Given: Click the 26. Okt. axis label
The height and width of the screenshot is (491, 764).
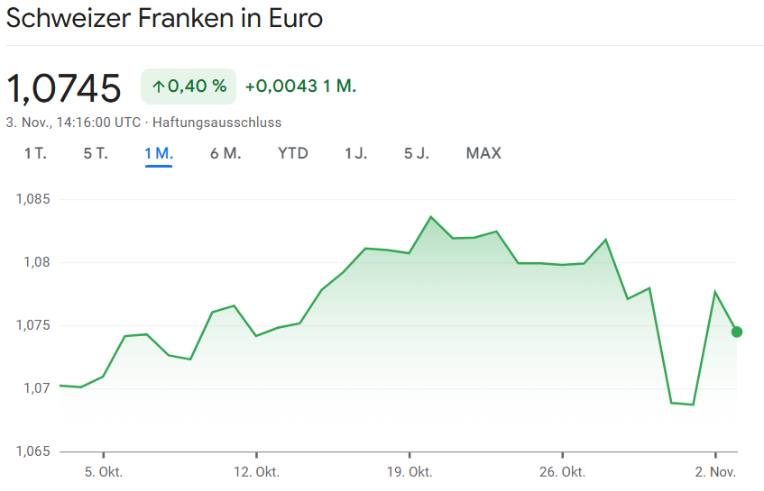Looking at the screenshot, I should [561, 472].
